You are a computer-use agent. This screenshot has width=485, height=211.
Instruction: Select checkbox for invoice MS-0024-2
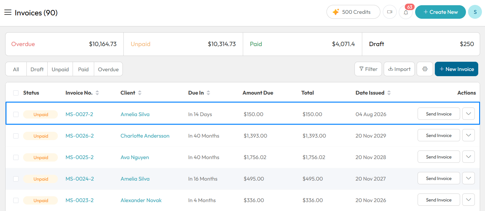pyautogui.click(x=16, y=179)
